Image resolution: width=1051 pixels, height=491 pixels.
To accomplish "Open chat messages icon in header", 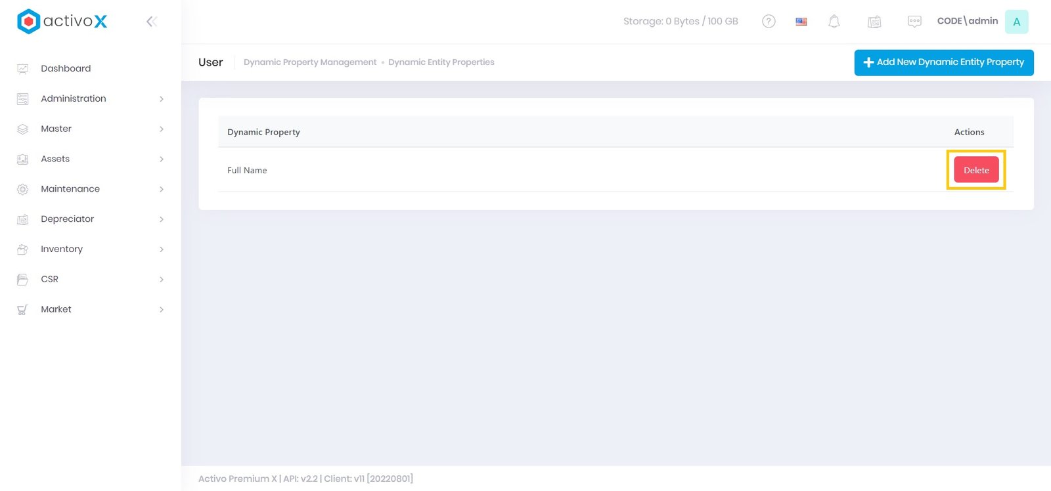I will click(914, 22).
